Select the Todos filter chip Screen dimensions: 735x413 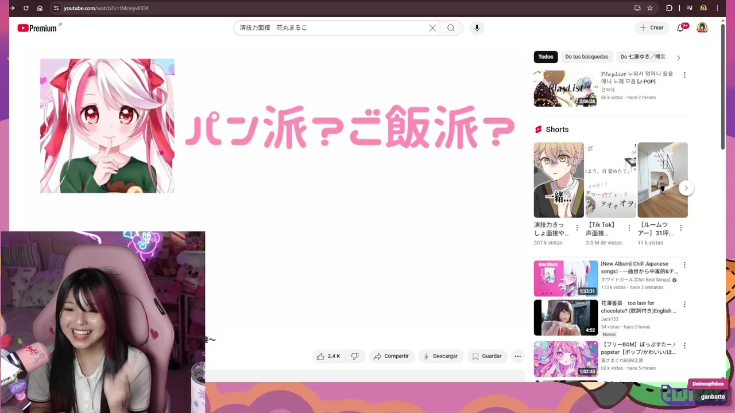pyautogui.click(x=546, y=57)
